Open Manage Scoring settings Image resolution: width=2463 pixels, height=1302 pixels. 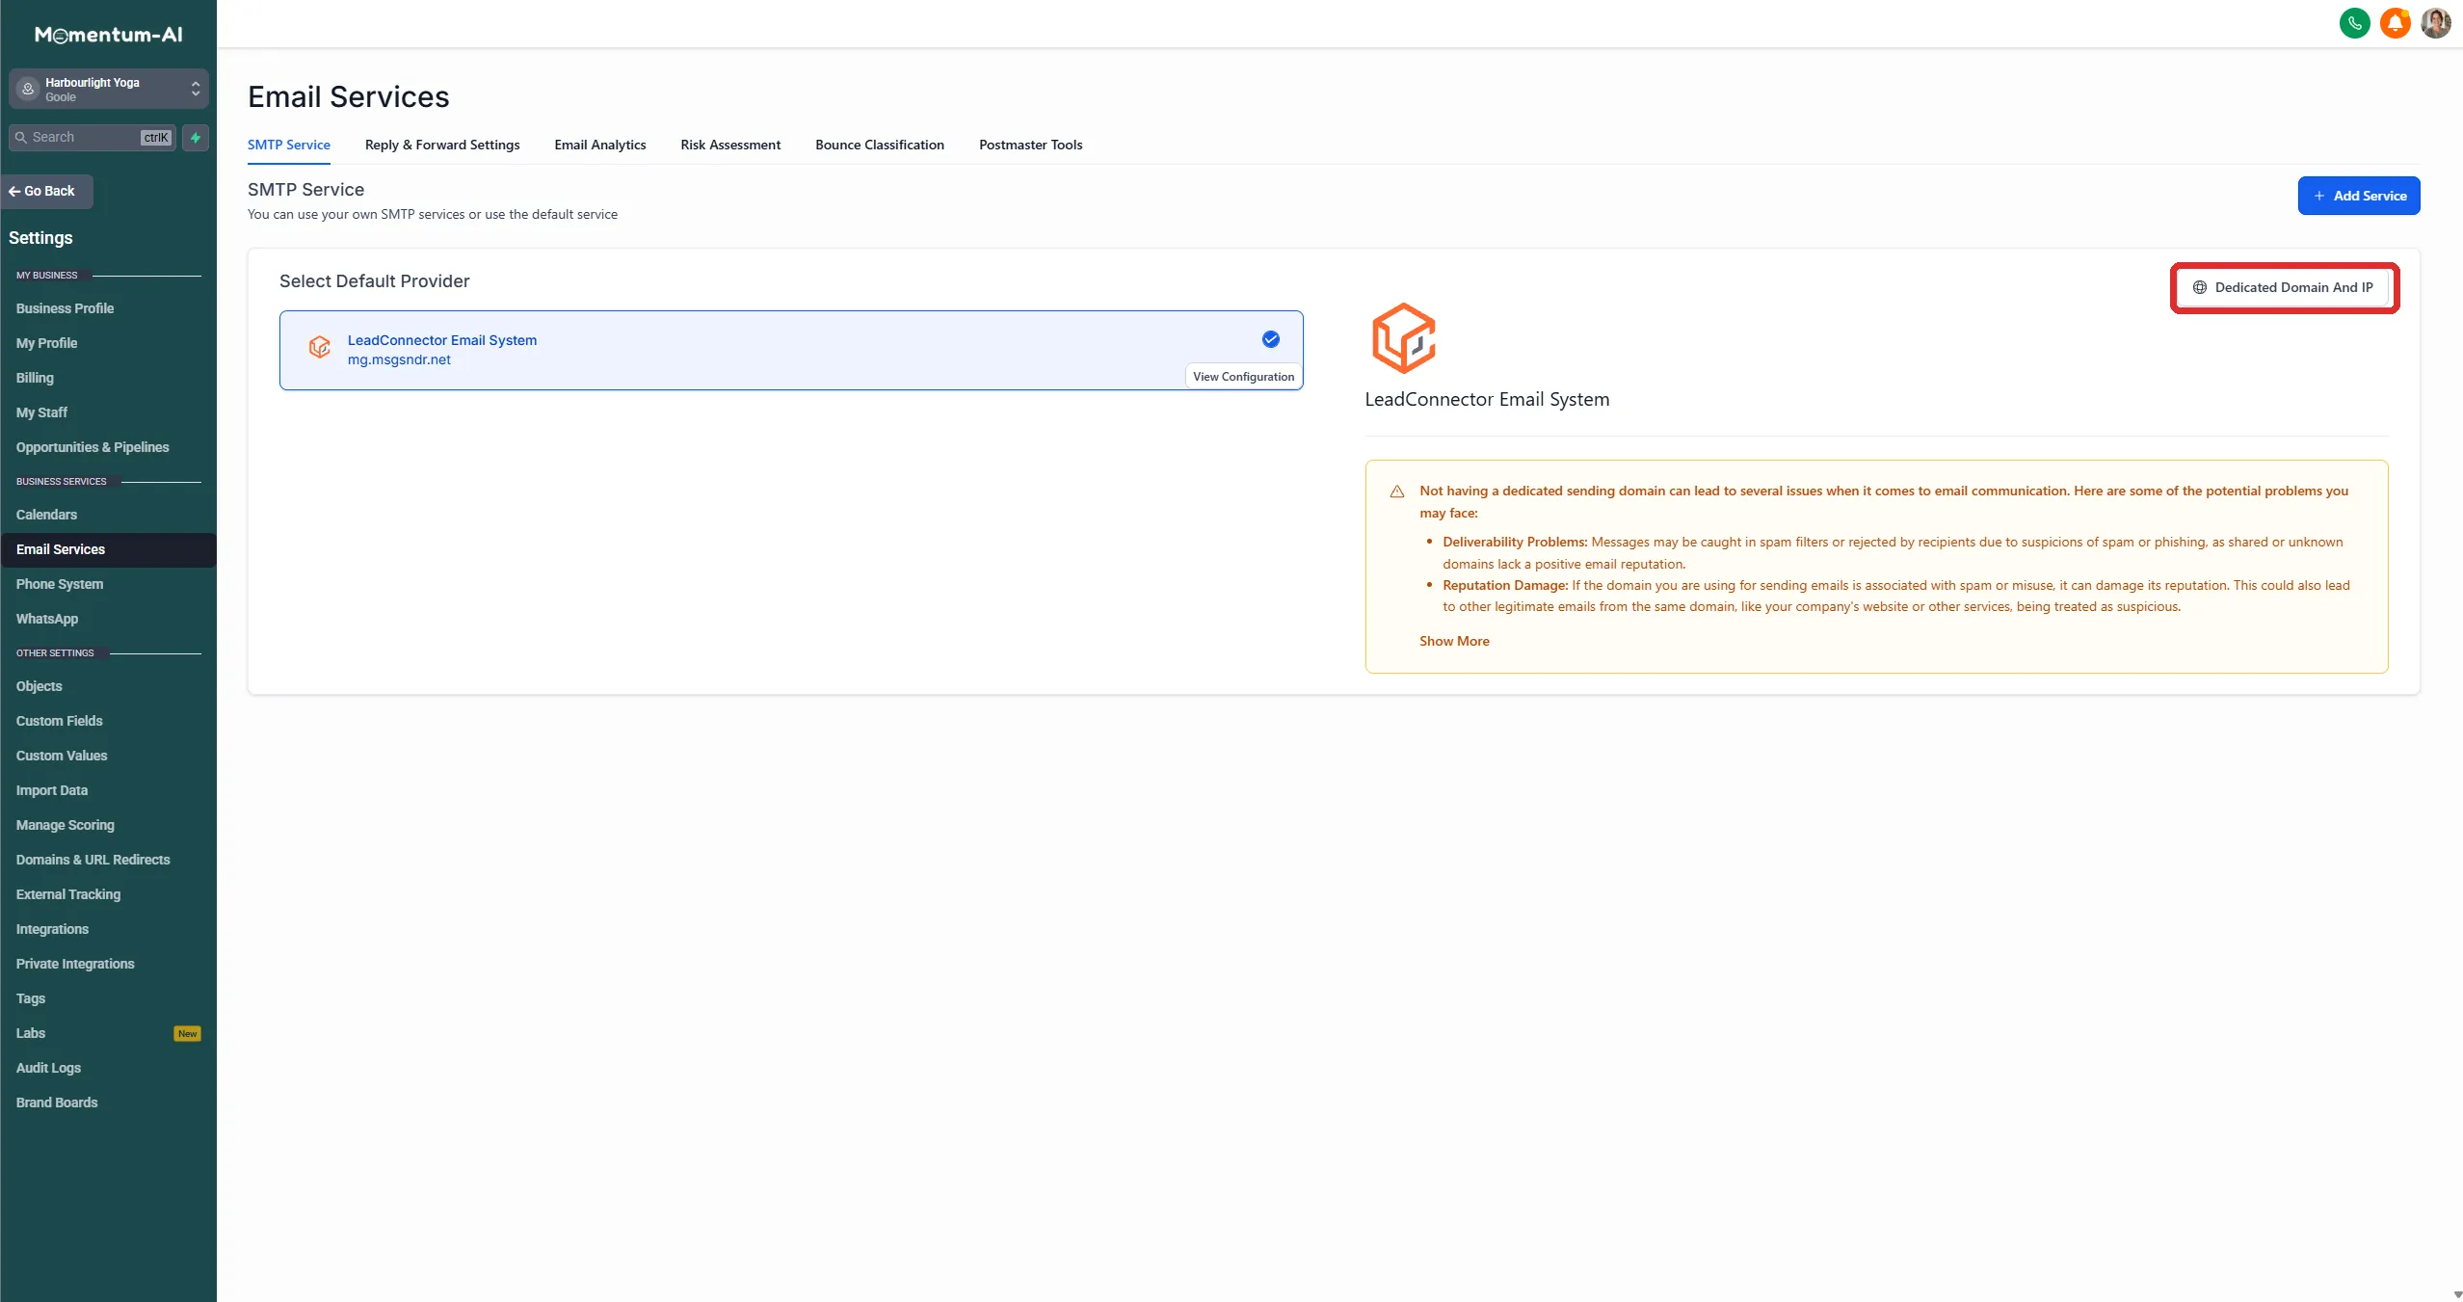[65, 825]
